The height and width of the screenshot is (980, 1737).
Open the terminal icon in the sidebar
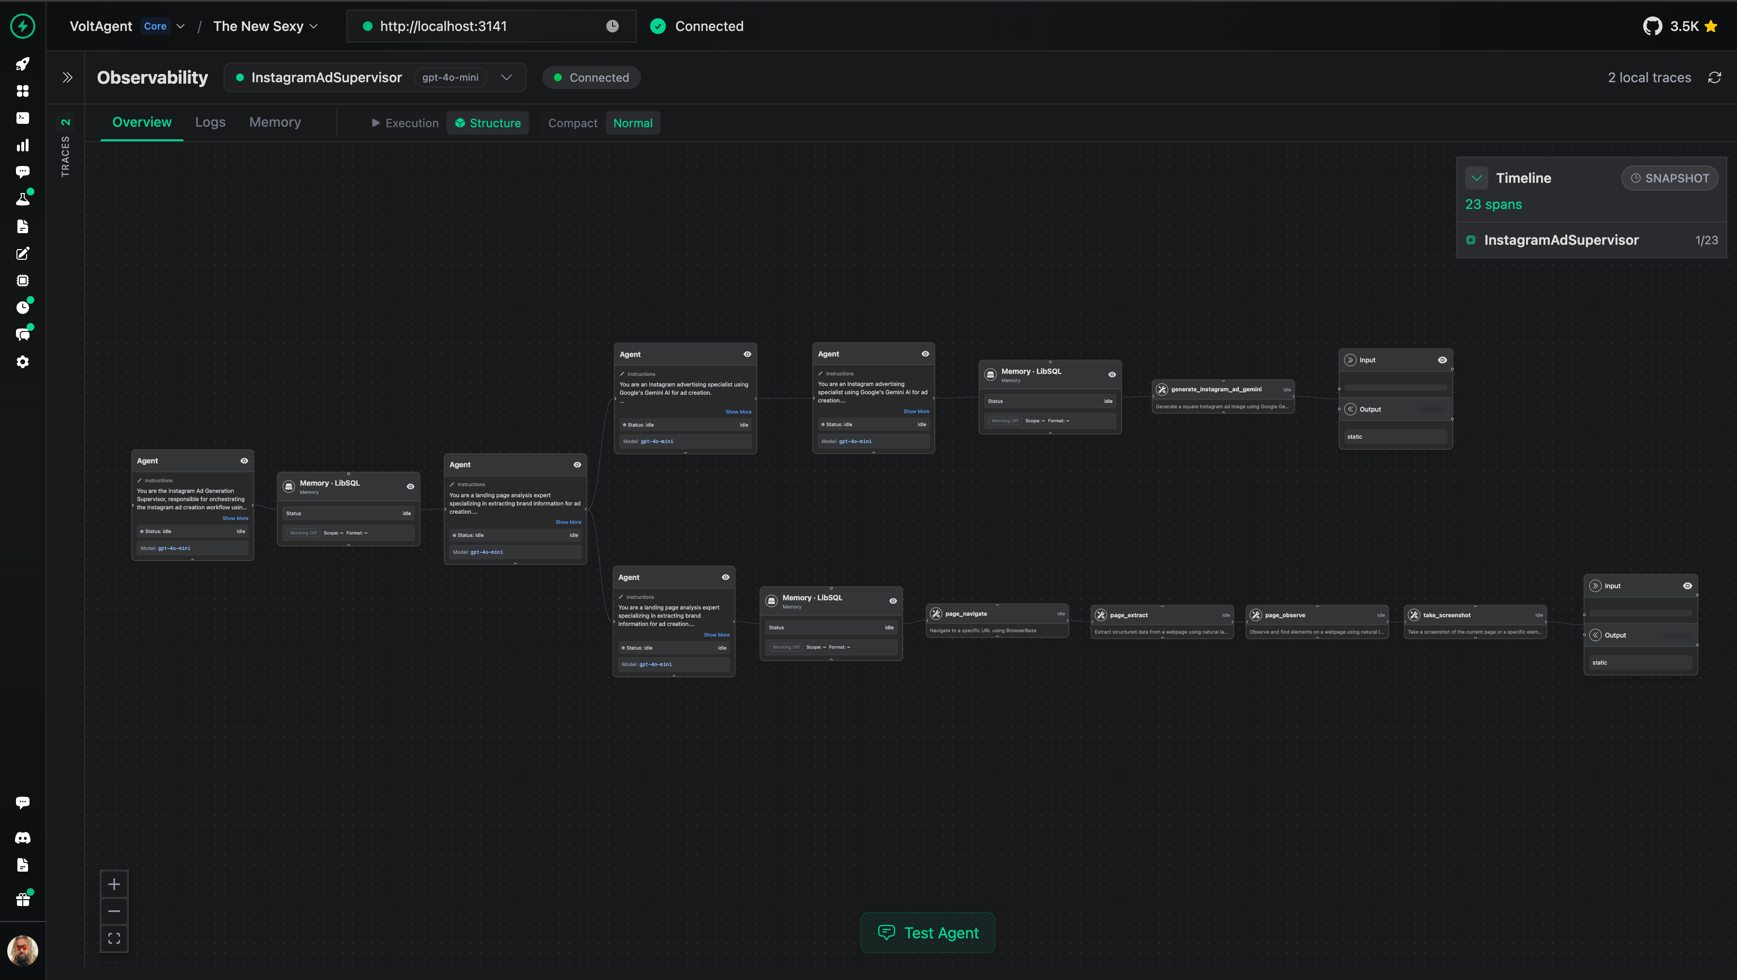pyautogui.click(x=22, y=118)
